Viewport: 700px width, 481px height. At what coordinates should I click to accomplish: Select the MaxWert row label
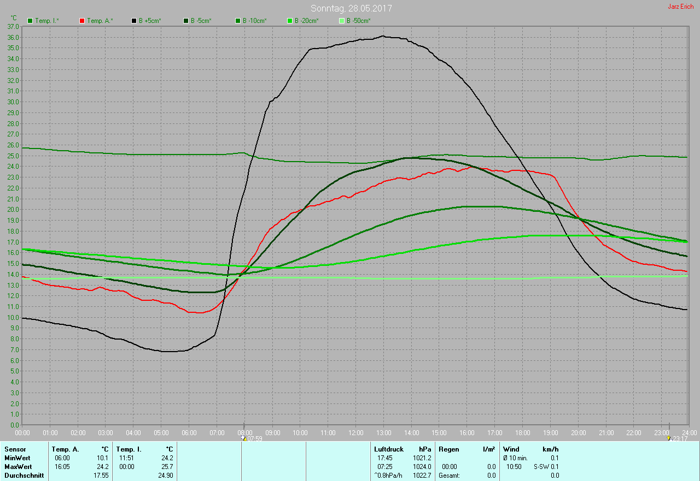click(18, 467)
